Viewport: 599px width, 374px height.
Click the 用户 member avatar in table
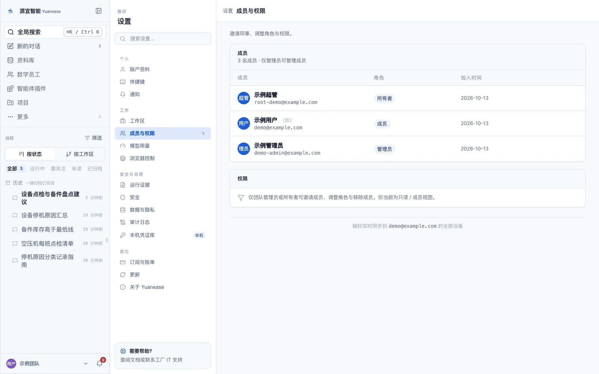244,123
